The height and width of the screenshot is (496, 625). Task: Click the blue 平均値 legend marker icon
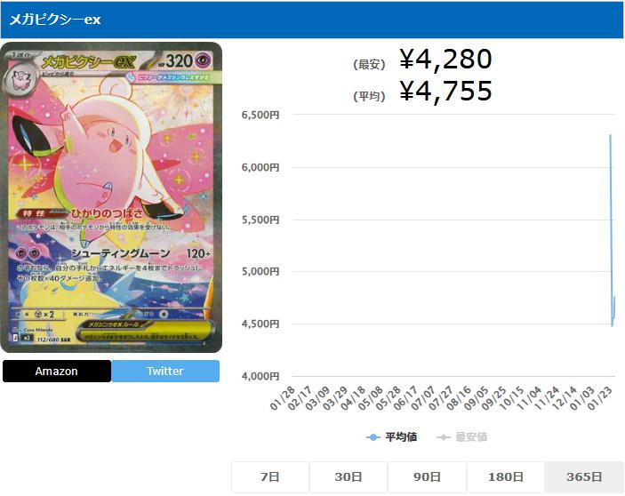[373, 437]
